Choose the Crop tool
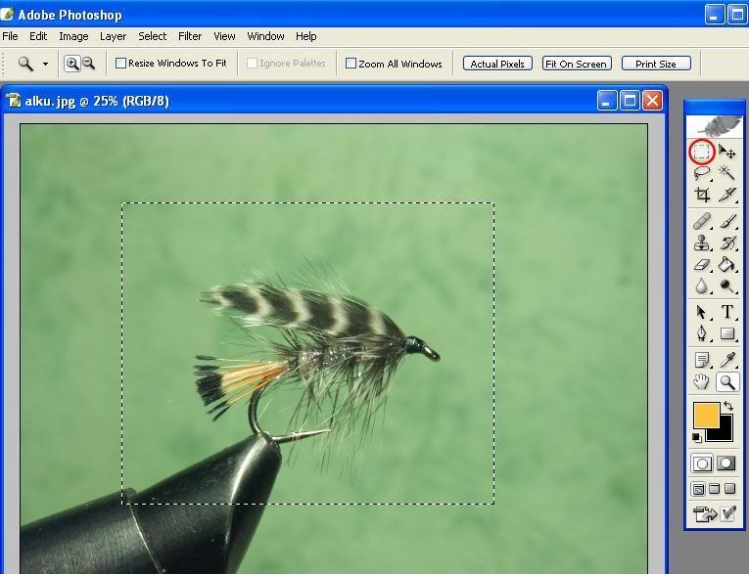Image resolution: width=749 pixels, height=574 pixels. coord(701,195)
